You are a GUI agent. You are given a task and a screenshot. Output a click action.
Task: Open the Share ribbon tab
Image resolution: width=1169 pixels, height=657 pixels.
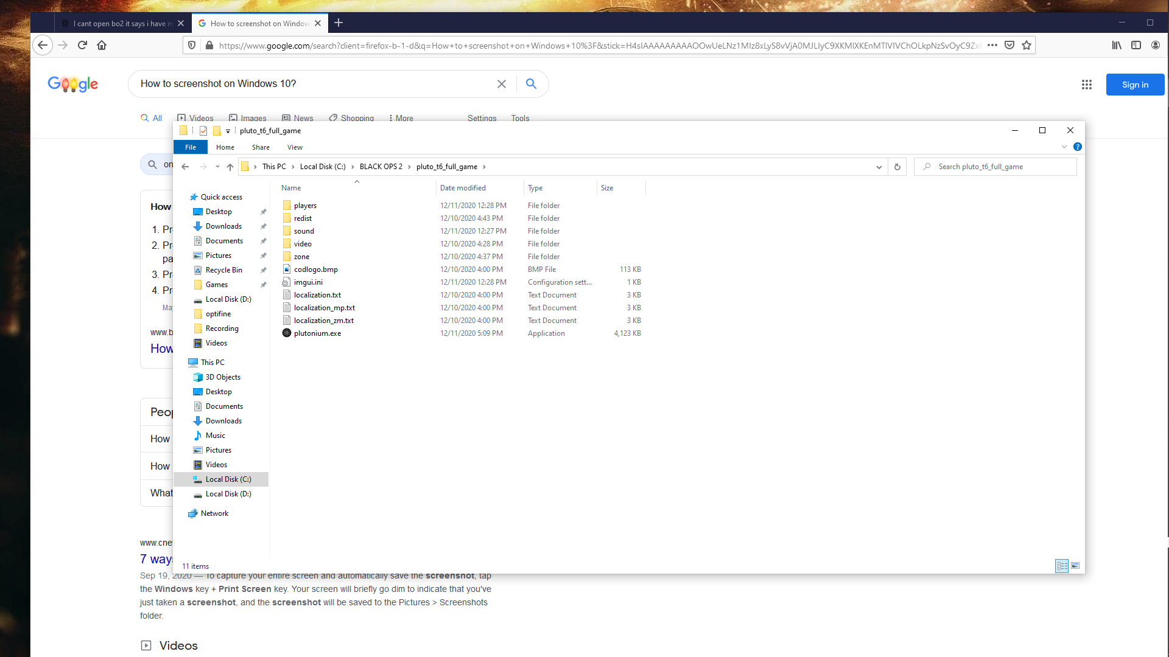(x=261, y=147)
